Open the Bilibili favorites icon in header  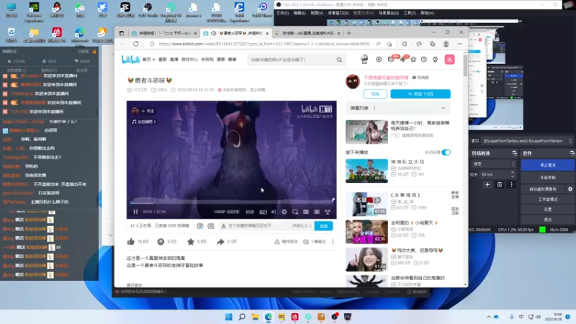(413, 59)
